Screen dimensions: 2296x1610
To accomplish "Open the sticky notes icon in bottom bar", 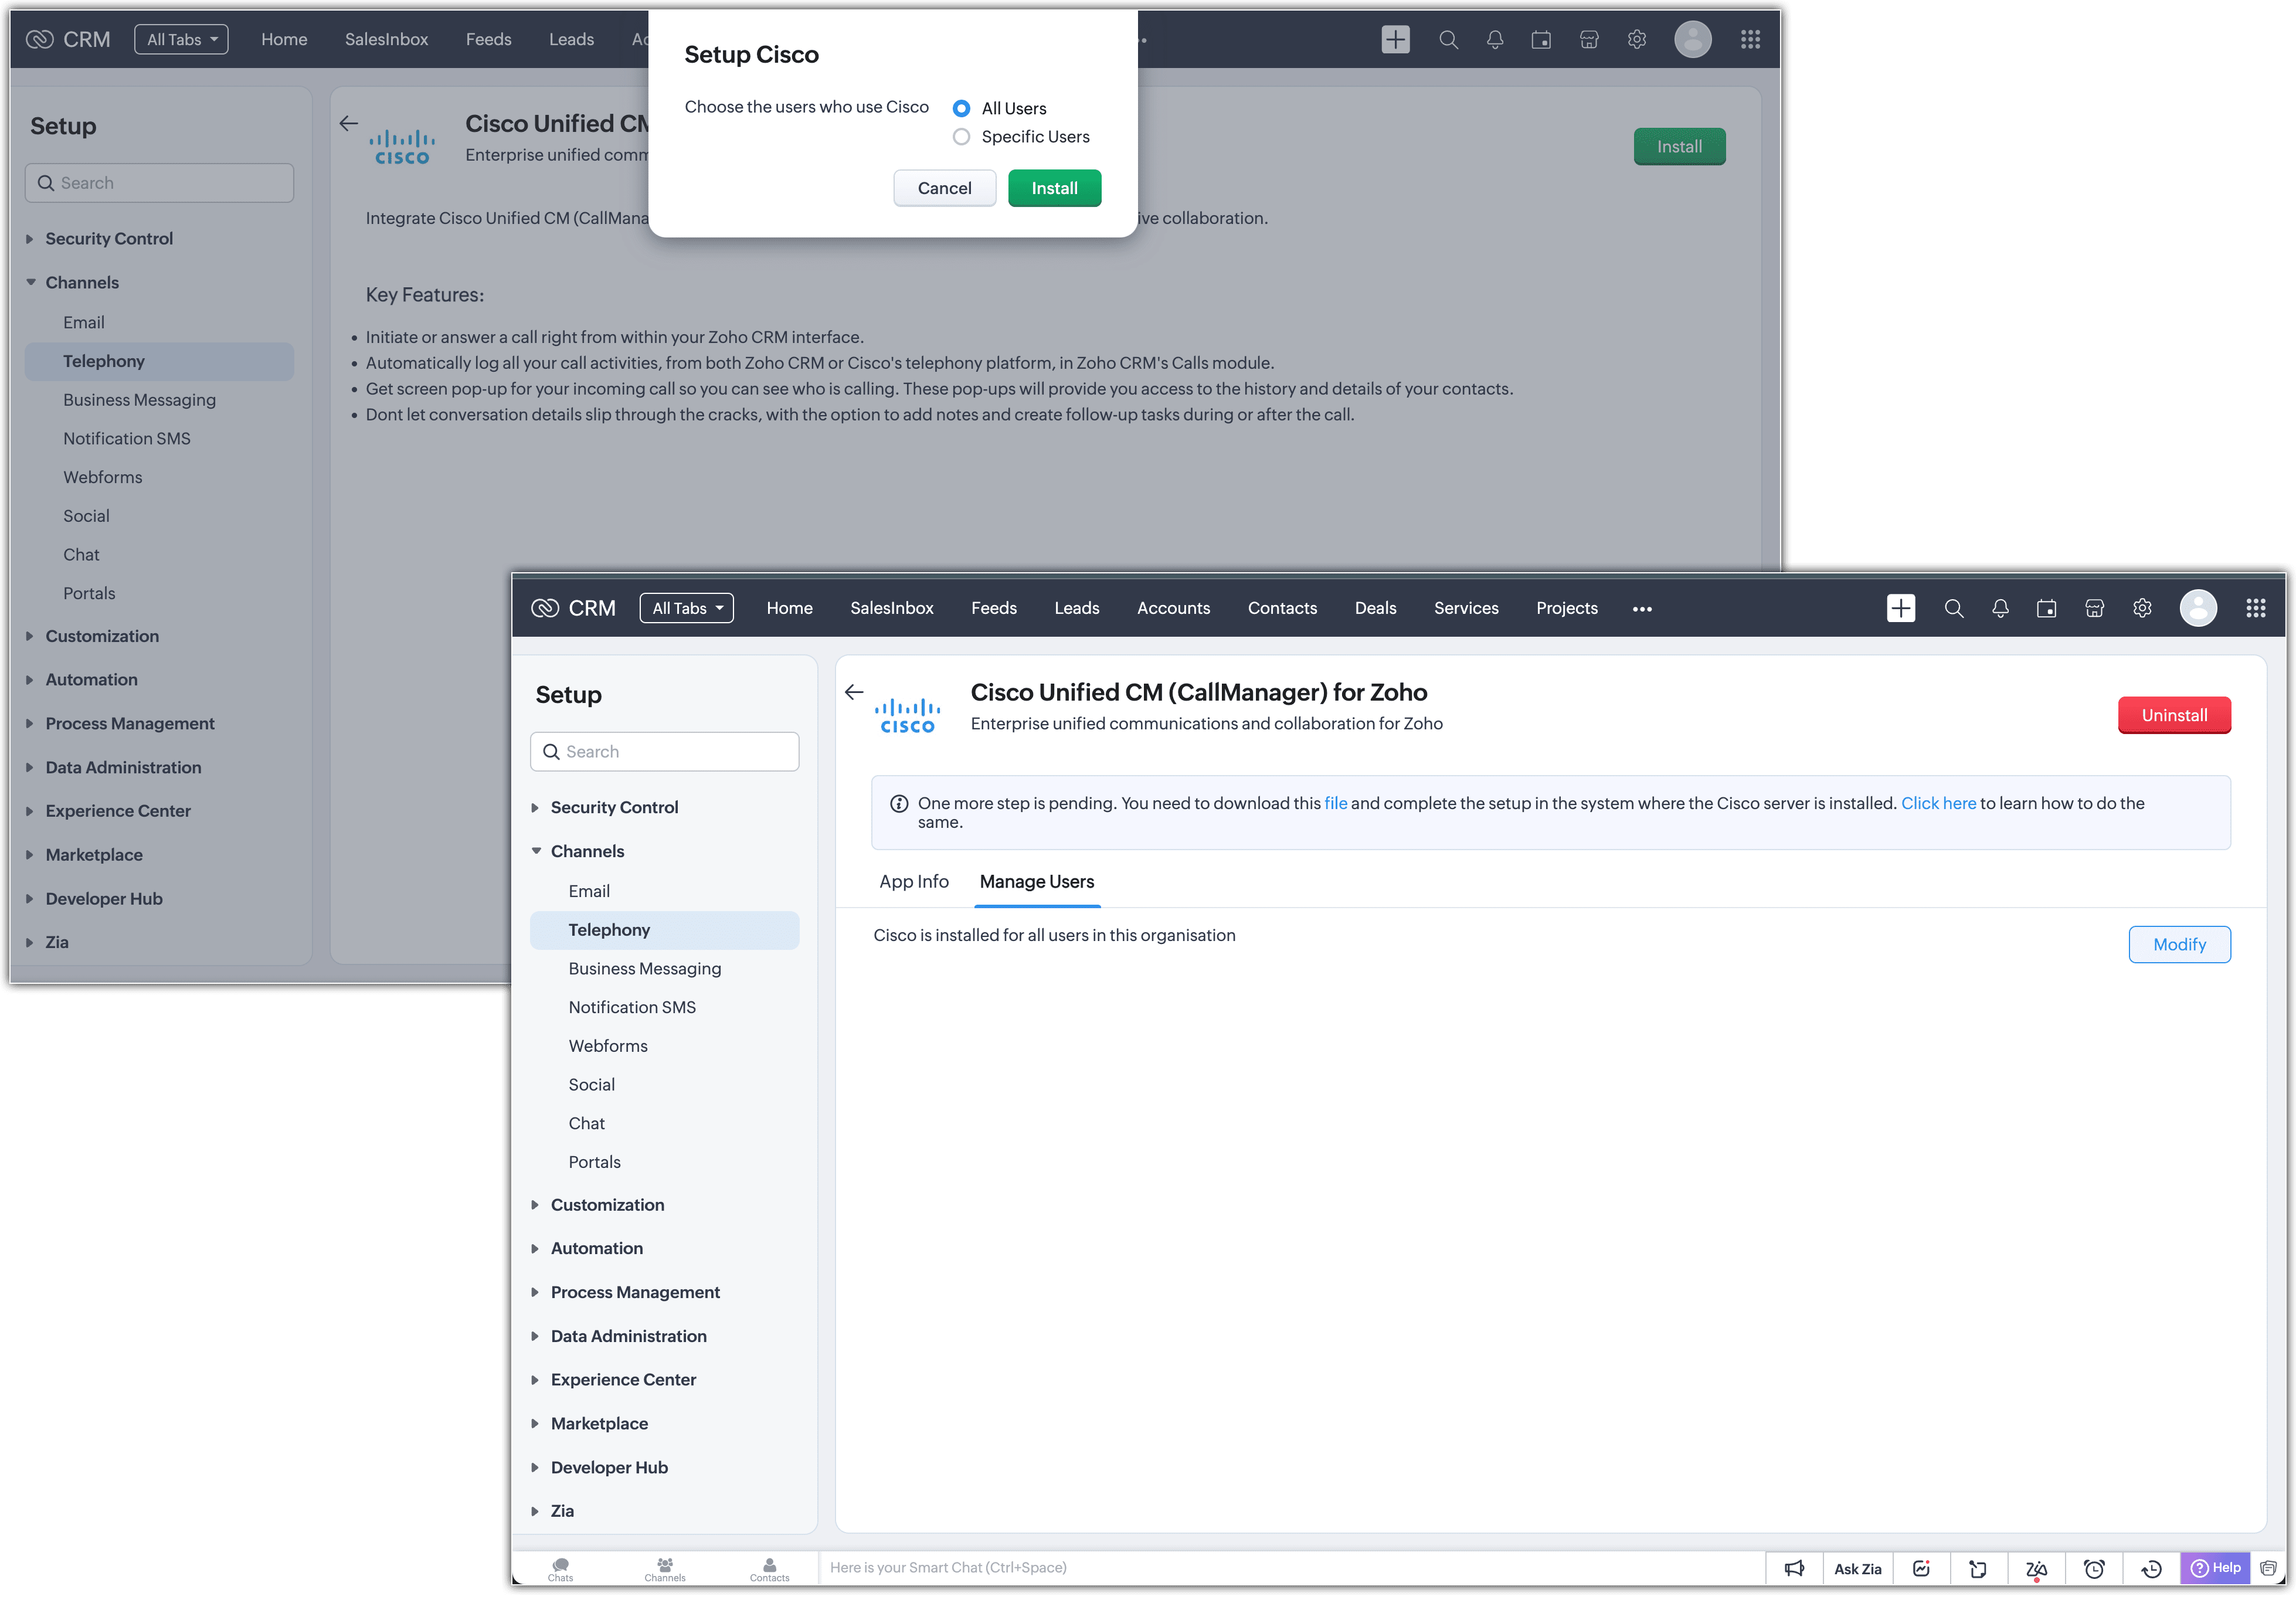I will point(1978,1568).
